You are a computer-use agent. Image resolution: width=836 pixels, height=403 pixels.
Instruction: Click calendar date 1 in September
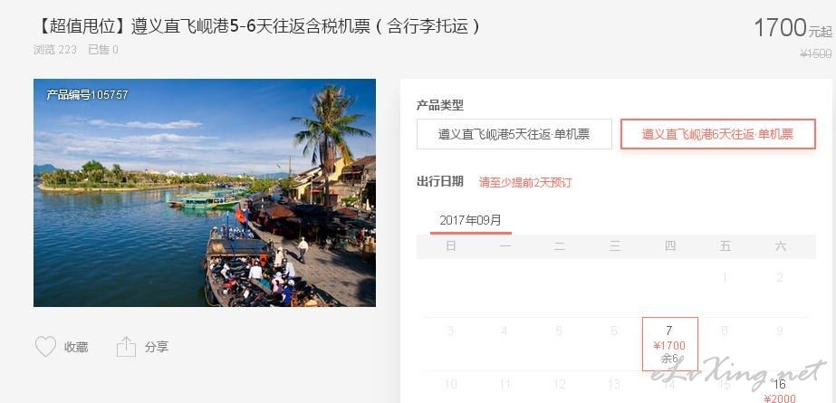pyautogui.click(x=725, y=277)
